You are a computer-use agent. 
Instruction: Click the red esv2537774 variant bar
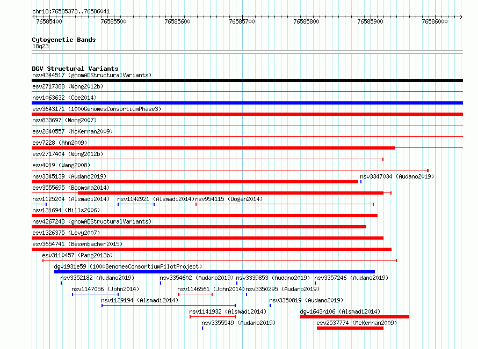(x=350, y=328)
